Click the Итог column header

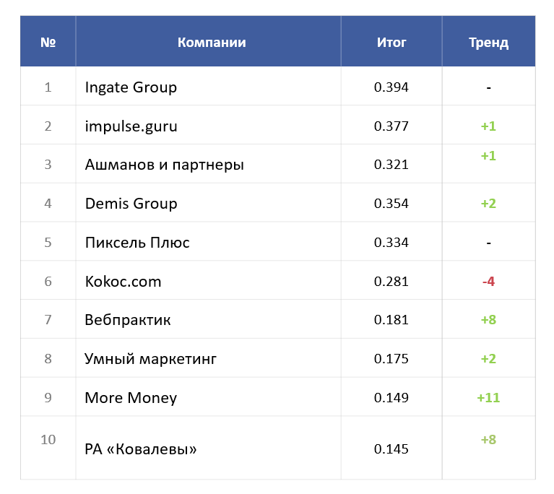[391, 43]
